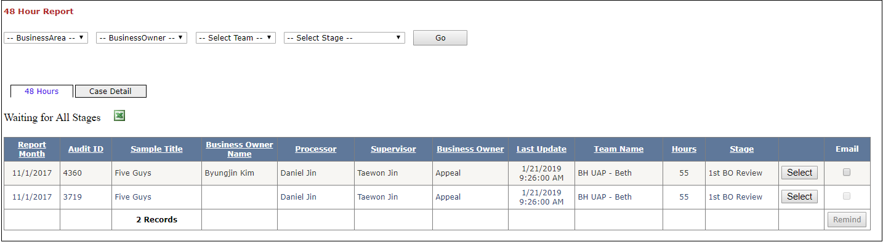Expand the BusinessOwner dropdown
Screen dimensions: 883x242
142,37
